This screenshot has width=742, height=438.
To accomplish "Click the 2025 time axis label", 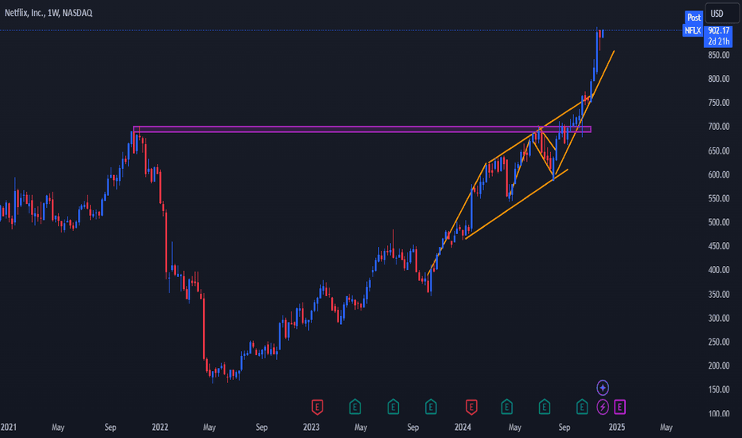I will tap(616, 427).
